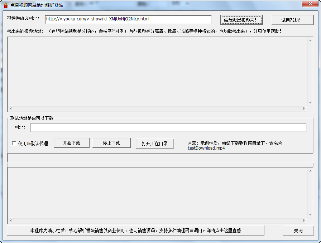Stop download with 停止下载 button
The height and width of the screenshot is (243, 321).
(111, 143)
